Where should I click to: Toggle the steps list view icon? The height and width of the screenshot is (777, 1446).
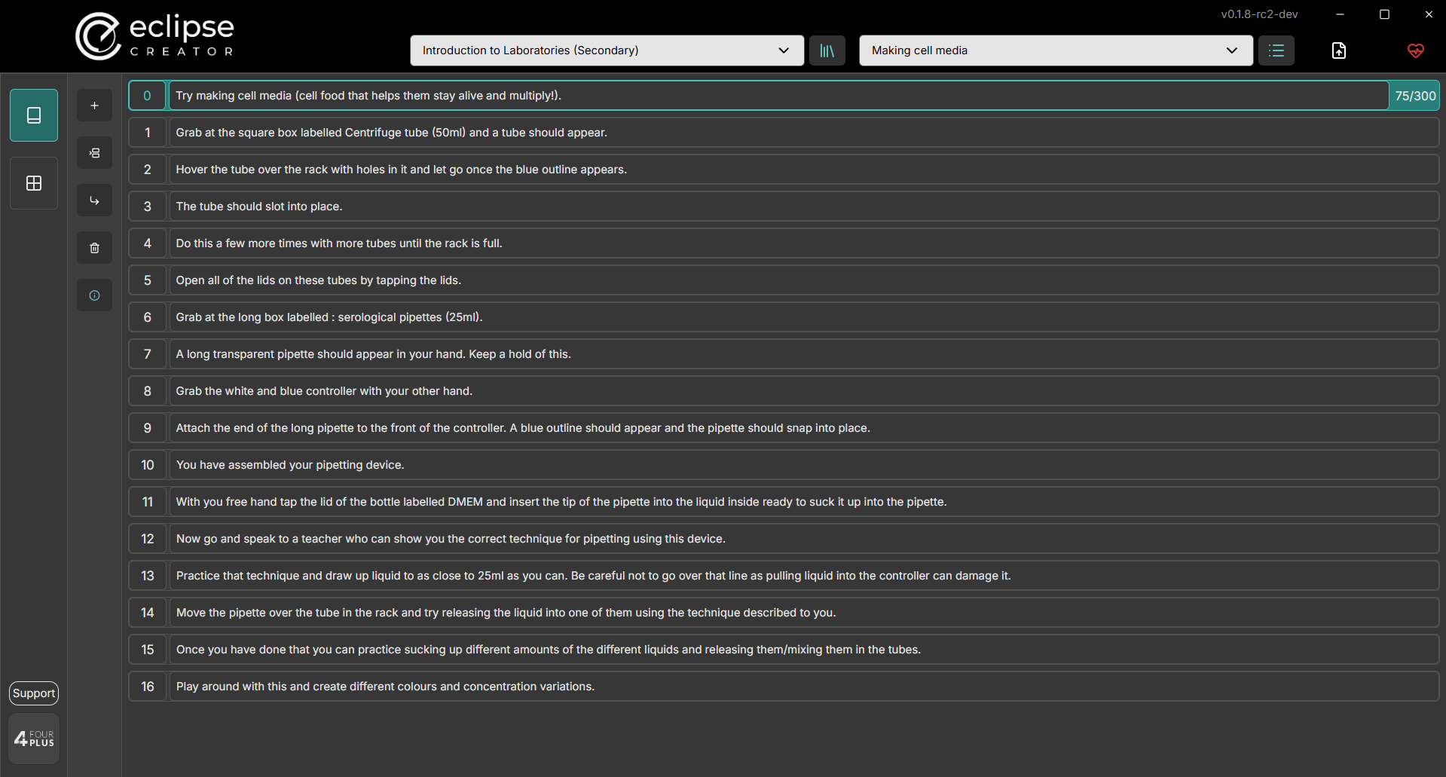(x=1276, y=50)
